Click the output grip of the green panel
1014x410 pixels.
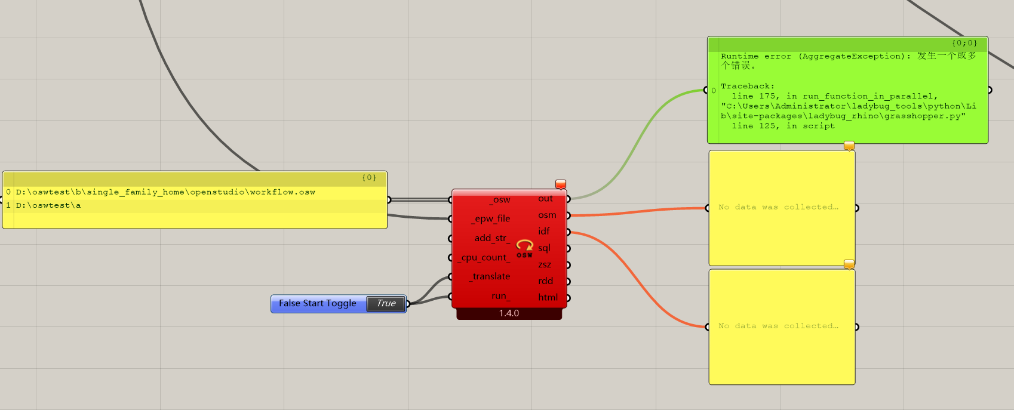point(989,90)
